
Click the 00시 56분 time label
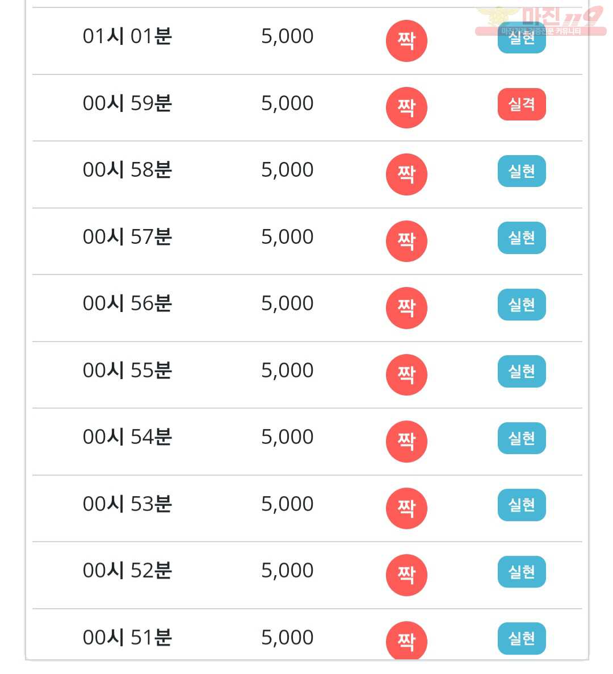(127, 303)
